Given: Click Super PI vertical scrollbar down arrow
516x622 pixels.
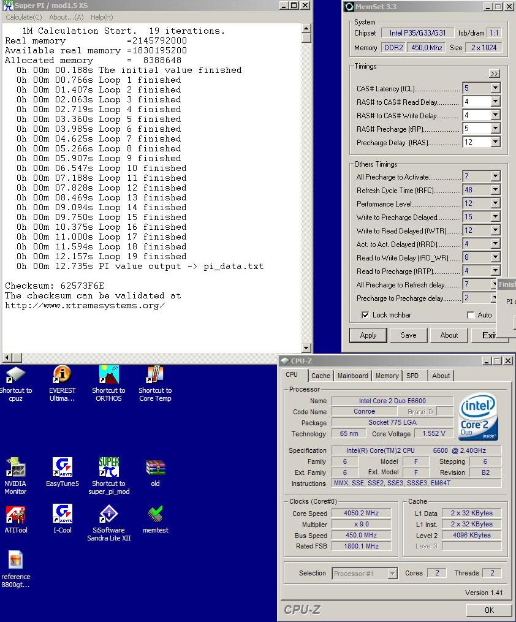Looking at the screenshot, I should point(306,348).
